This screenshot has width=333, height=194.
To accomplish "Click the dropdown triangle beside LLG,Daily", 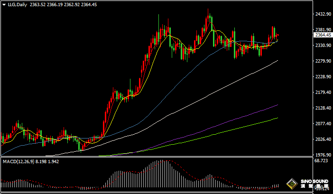I will pyautogui.click(x=4, y=5).
